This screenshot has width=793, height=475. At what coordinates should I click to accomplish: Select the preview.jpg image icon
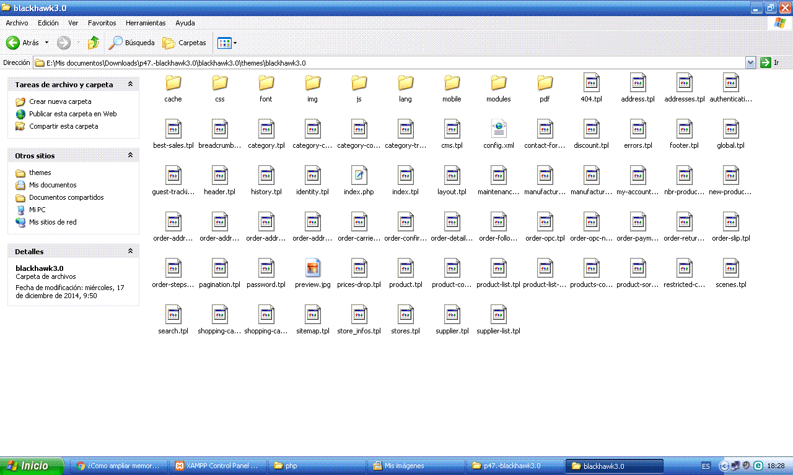tap(313, 268)
